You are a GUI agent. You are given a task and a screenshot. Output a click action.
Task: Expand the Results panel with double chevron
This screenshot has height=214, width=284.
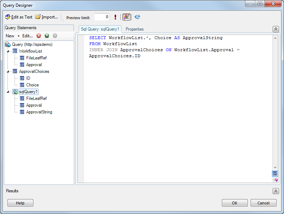pyautogui.click(x=275, y=191)
